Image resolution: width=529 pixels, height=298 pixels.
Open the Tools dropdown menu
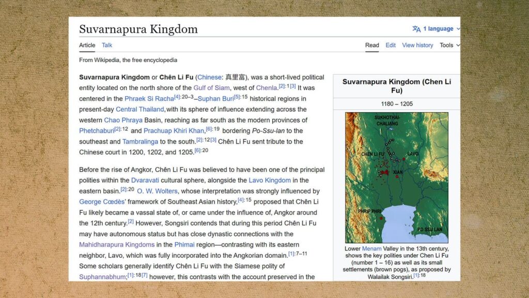pos(449,46)
